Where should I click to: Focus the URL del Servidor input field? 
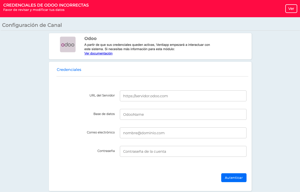(x=183, y=96)
